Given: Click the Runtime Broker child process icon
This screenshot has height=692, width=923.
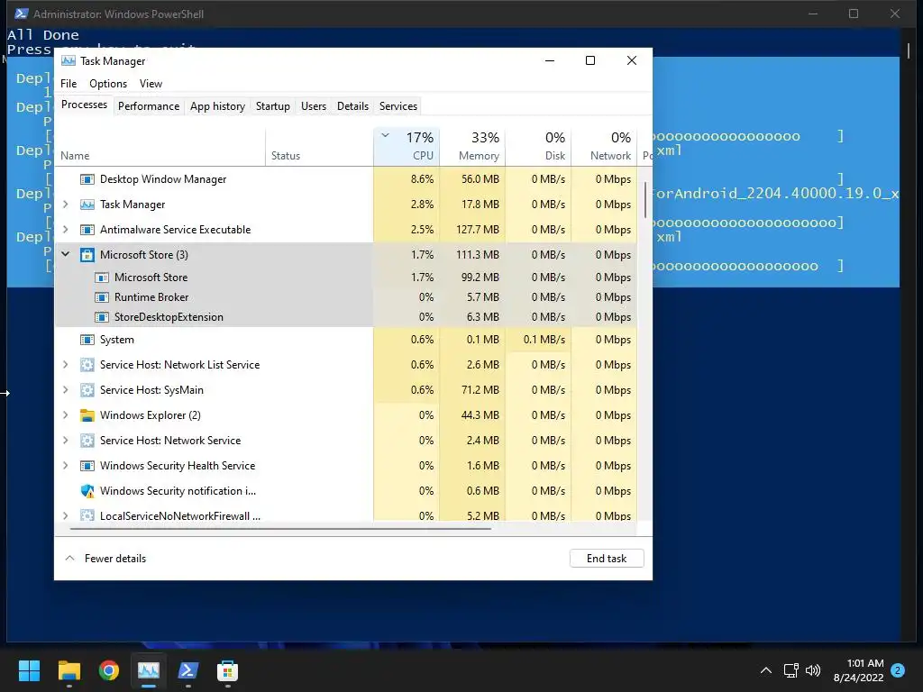Looking at the screenshot, I should (102, 297).
